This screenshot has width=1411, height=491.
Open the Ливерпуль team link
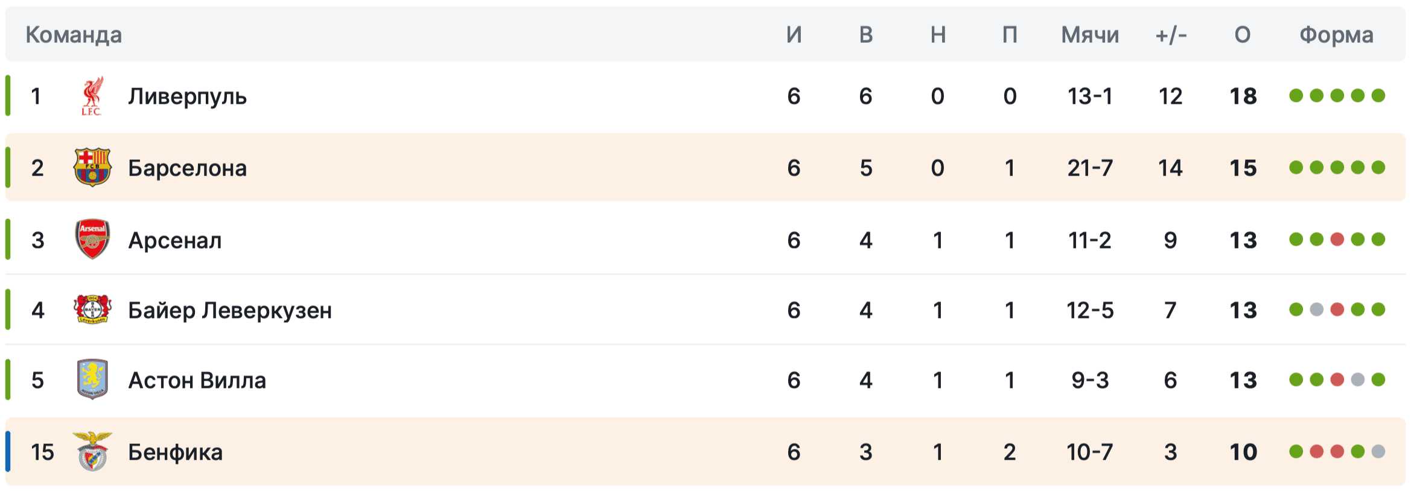(187, 96)
